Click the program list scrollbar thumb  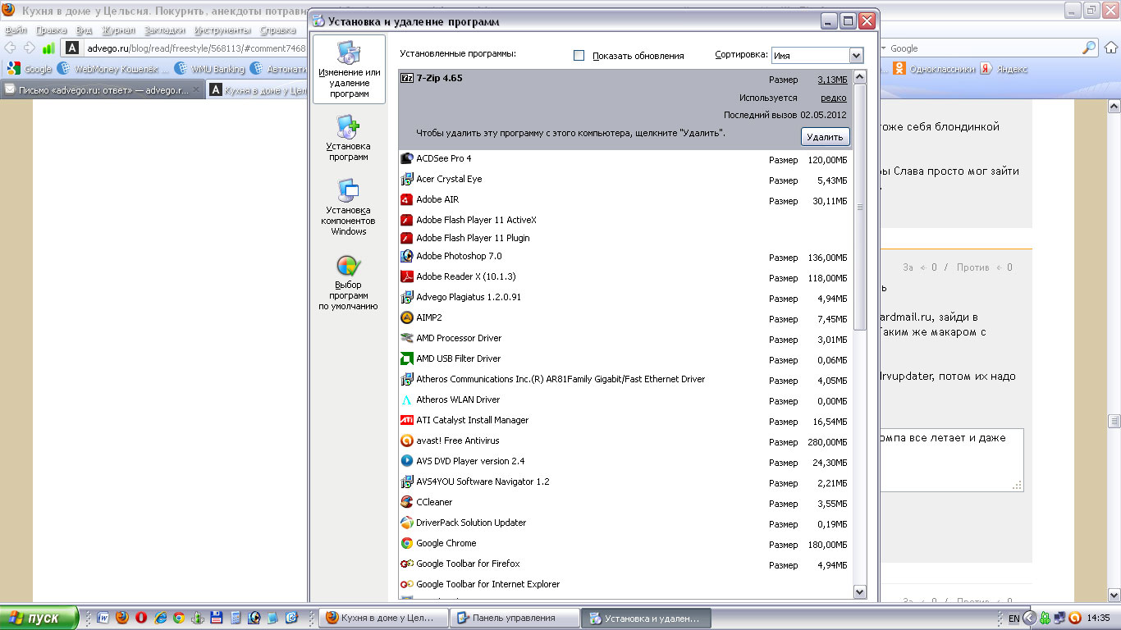[860, 207]
